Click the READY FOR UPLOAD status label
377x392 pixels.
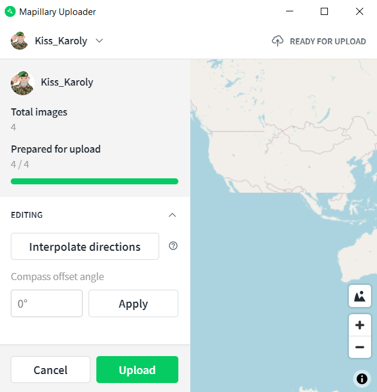pyautogui.click(x=328, y=41)
